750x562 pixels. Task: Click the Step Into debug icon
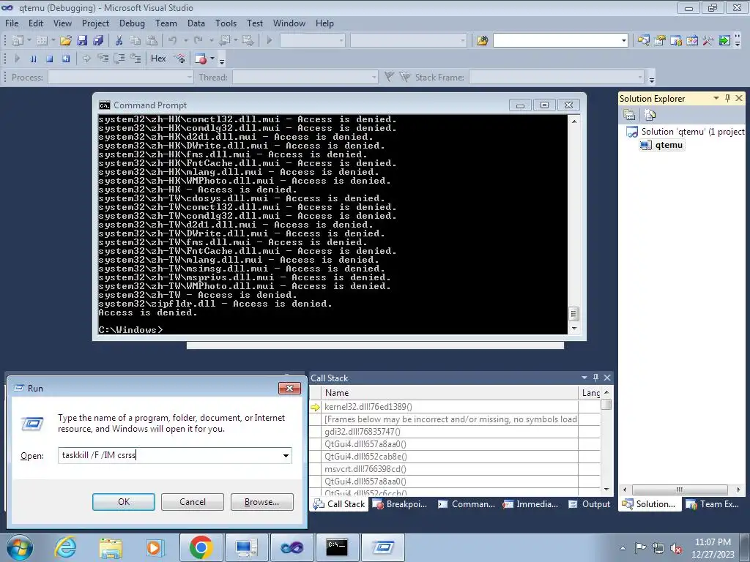click(x=103, y=59)
